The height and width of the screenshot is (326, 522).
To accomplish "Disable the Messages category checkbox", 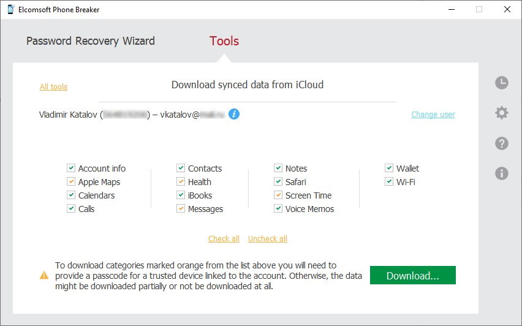I will point(181,209).
